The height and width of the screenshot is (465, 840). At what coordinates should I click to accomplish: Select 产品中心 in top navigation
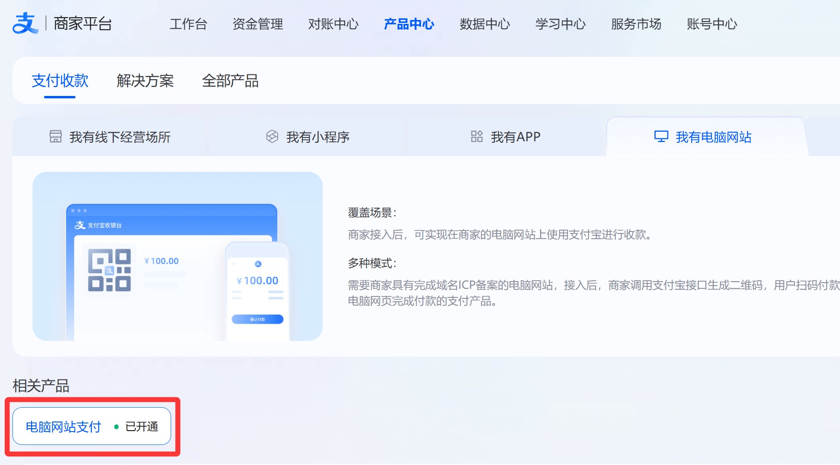[x=409, y=24]
